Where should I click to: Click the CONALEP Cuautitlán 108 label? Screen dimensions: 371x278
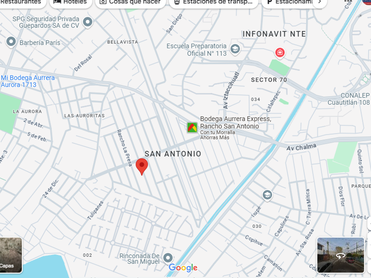coord(349,99)
